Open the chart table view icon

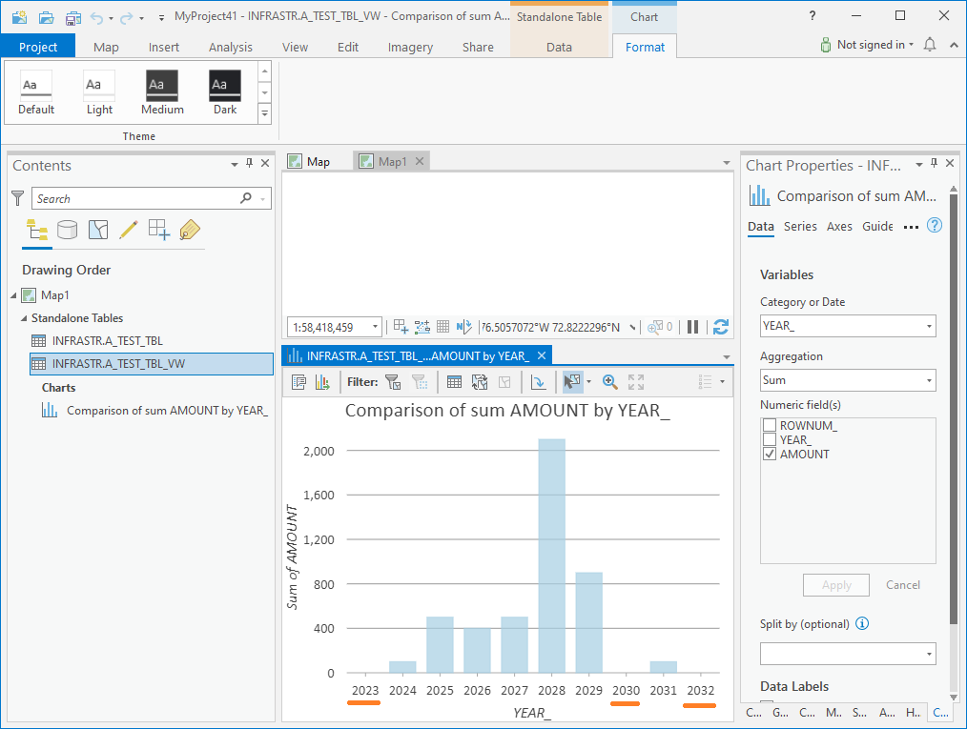(x=453, y=381)
